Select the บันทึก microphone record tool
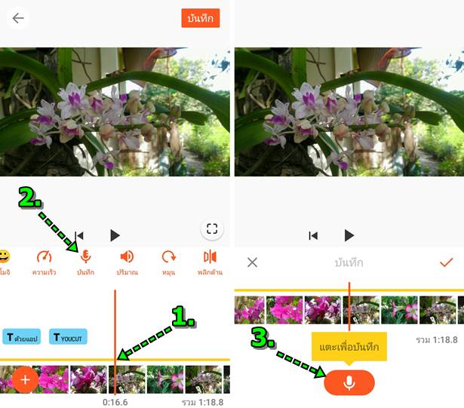 (85, 262)
